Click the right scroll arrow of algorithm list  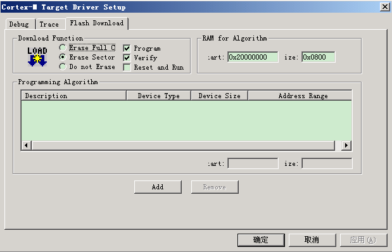[346, 145]
